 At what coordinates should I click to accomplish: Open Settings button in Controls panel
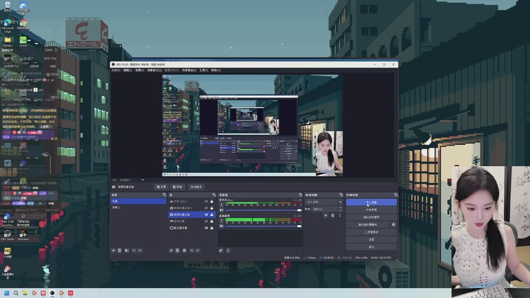click(371, 240)
